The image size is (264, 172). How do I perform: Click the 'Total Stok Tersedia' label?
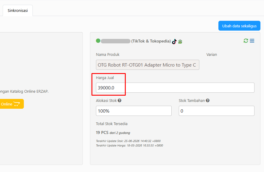click(112, 124)
